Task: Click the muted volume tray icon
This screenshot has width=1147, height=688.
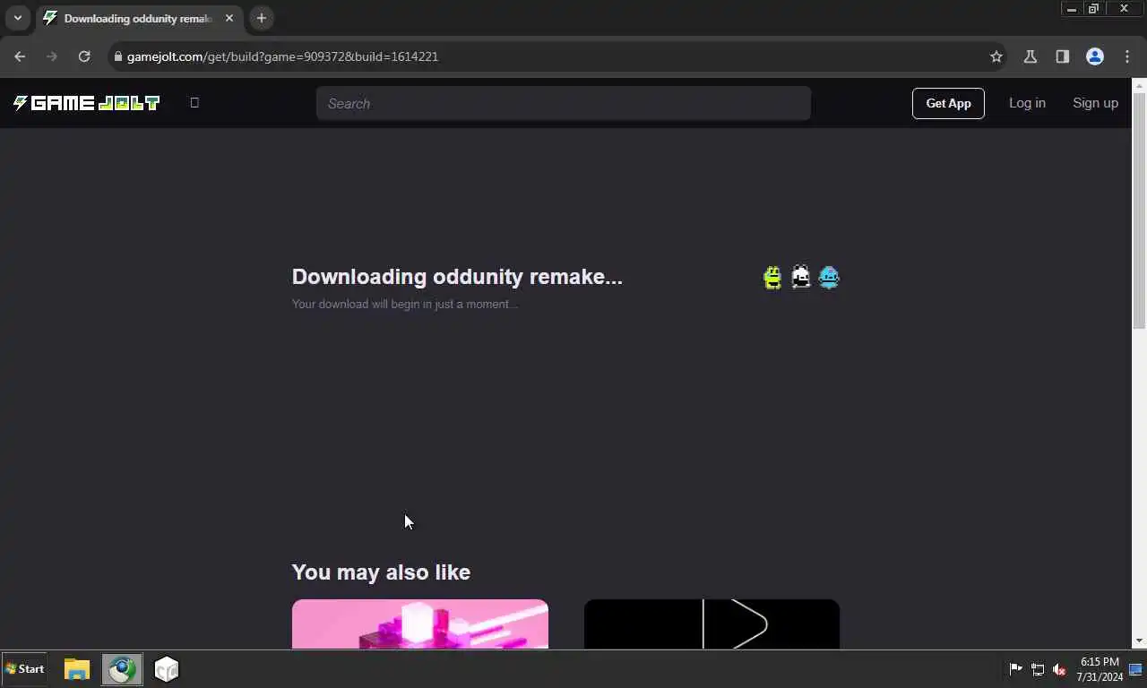Action: click(1059, 669)
